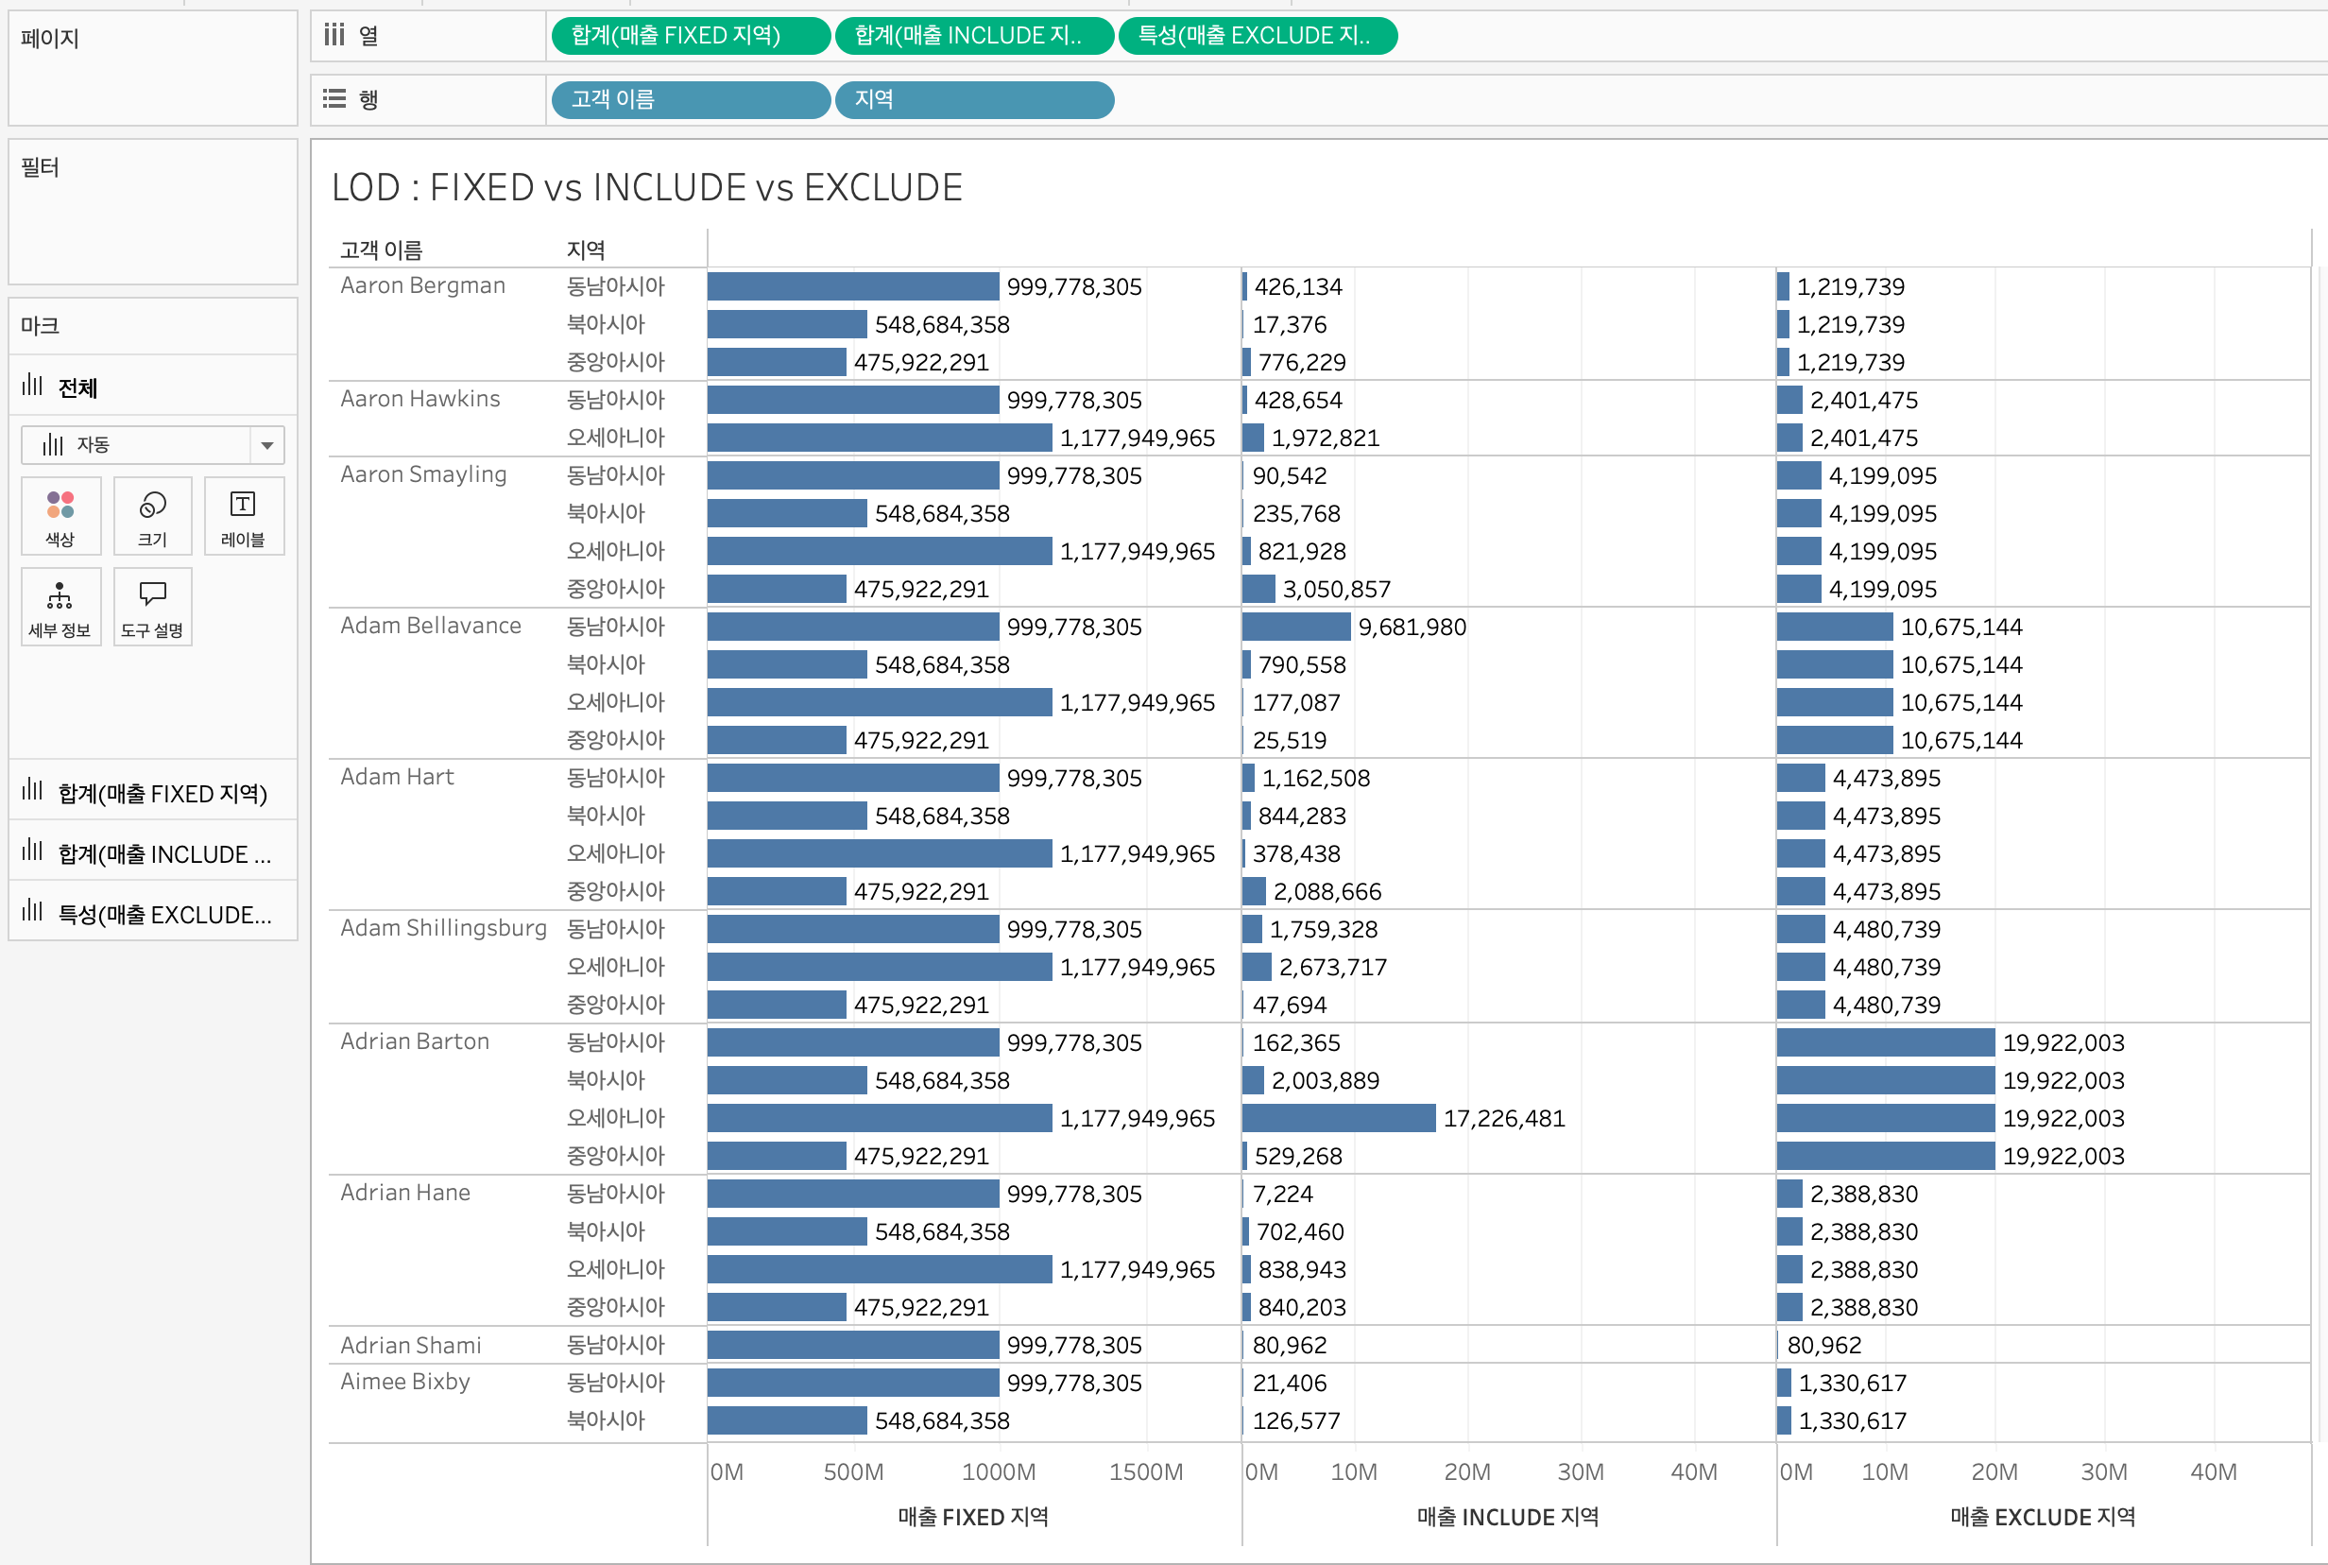Click the Pages (페이지) shelf area

tap(153, 68)
